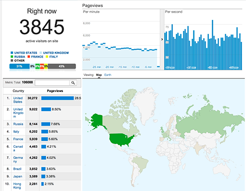Click the OTHER legend label
246x191 pixels.
click(x=19, y=61)
